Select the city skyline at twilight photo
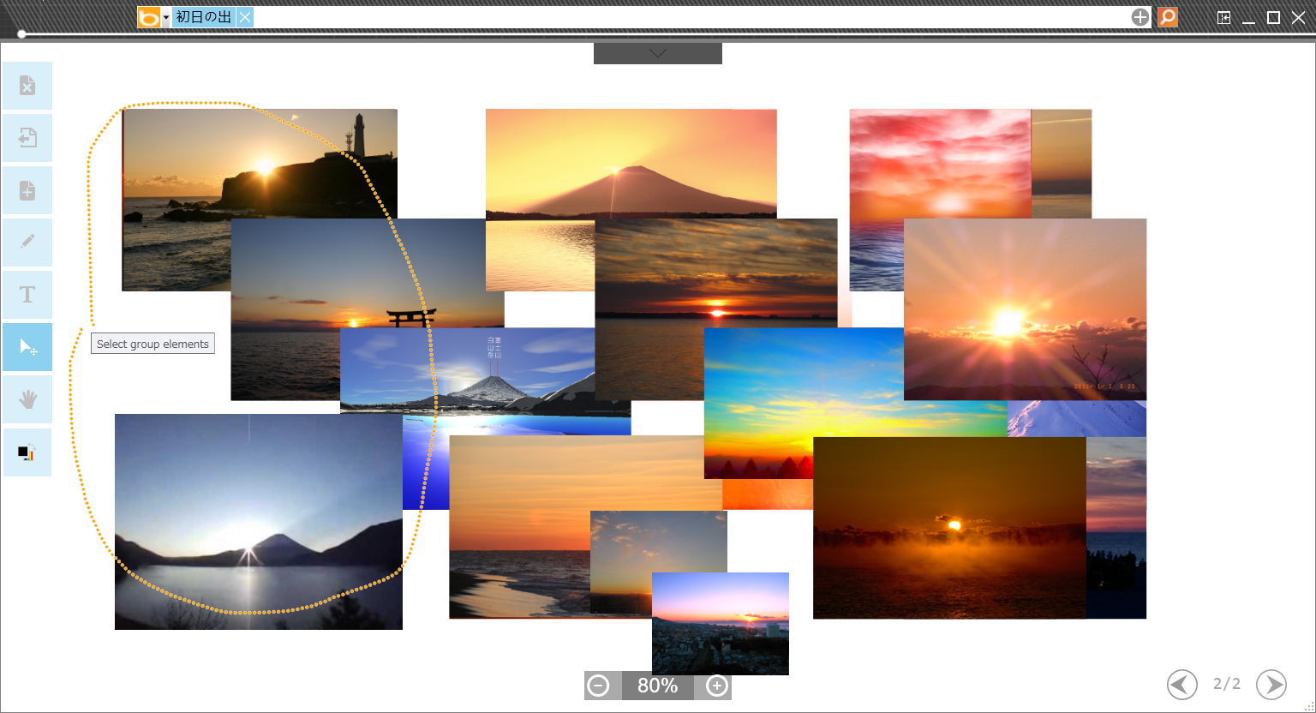Image resolution: width=1316 pixels, height=713 pixels. pos(721,624)
